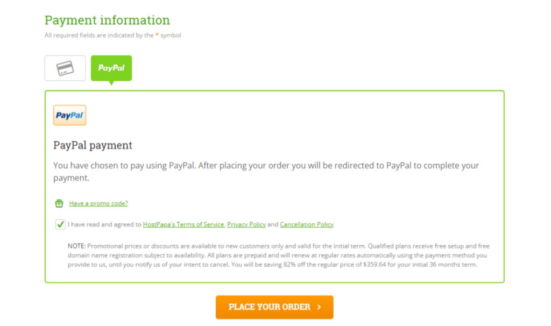Click the pointer triangle under the PayPal tab
Screen dimensions: 551x326
point(111,83)
